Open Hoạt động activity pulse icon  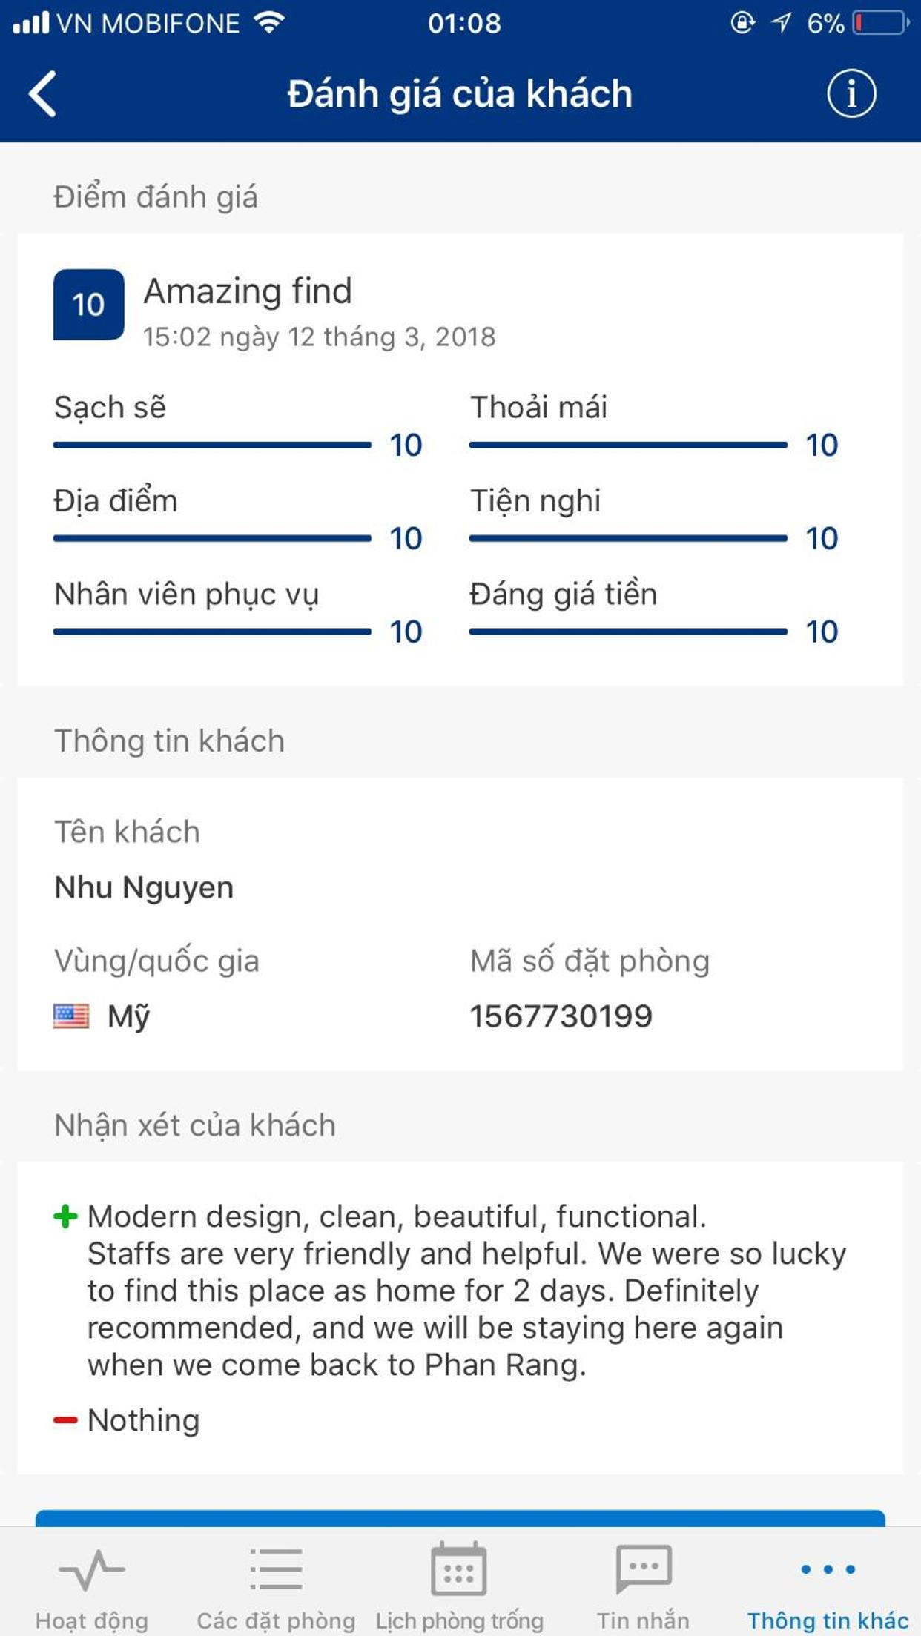pos(92,1569)
